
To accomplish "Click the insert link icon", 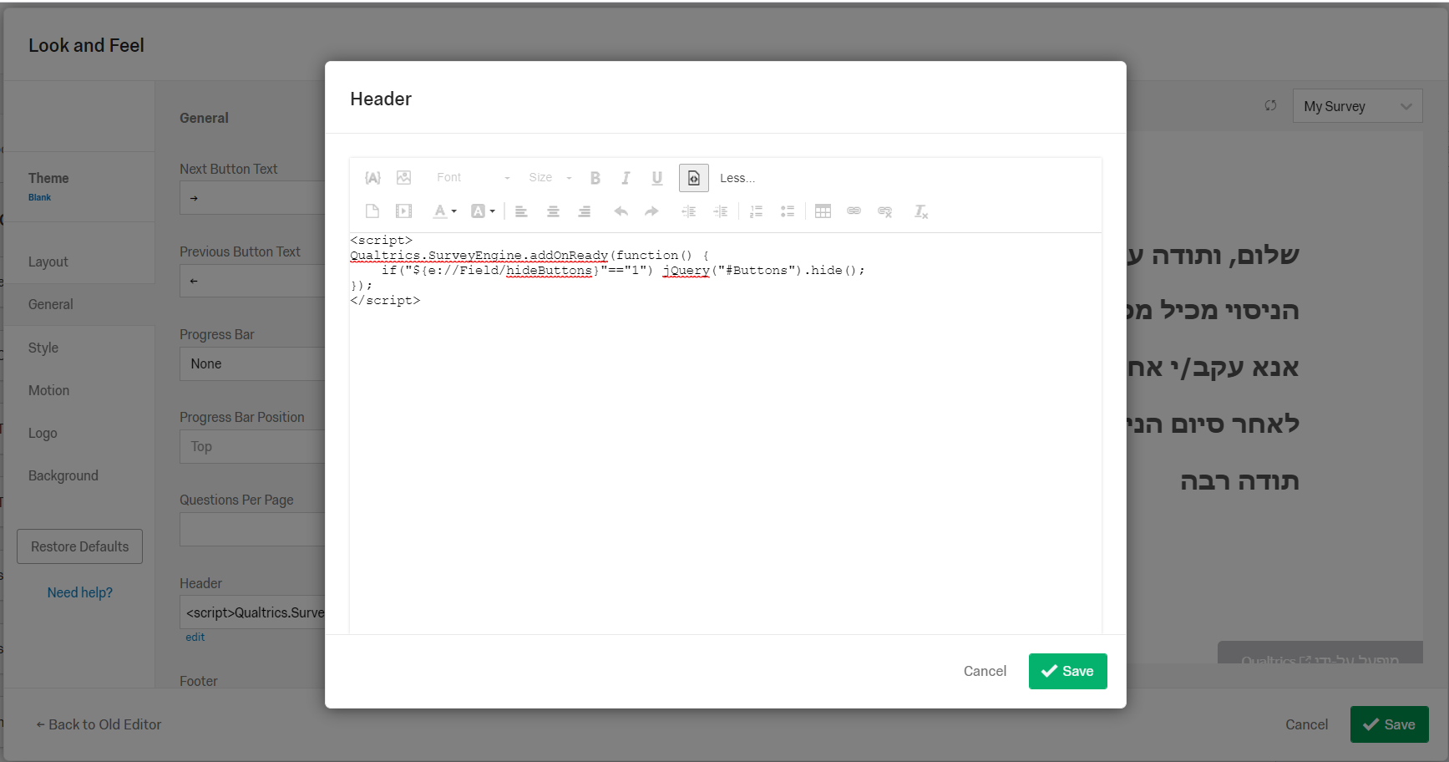I will pos(854,211).
